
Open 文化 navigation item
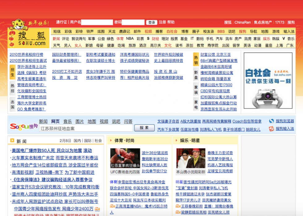[168, 45]
